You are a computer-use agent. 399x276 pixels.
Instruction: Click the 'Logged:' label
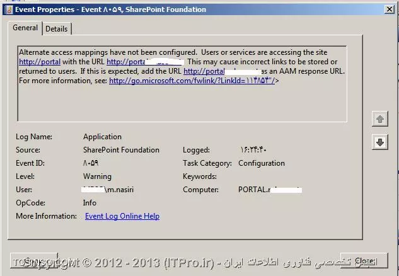pos(196,150)
